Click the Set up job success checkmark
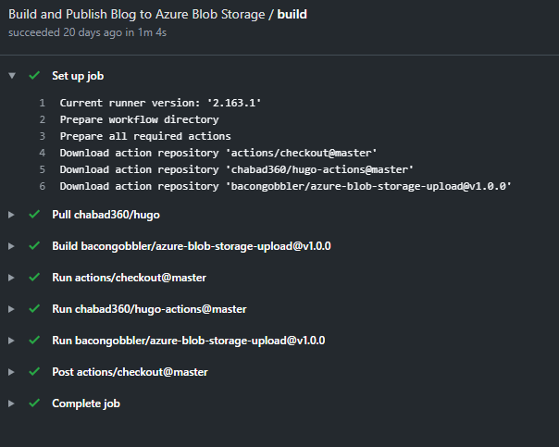The height and width of the screenshot is (447, 559). tap(34, 75)
